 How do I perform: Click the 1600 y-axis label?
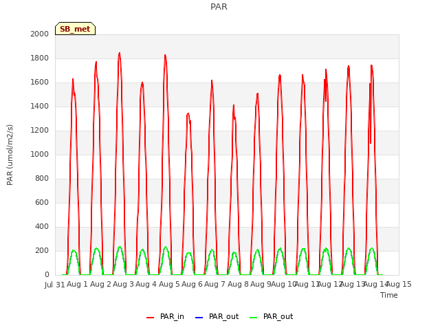pyautogui.click(x=40, y=82)
